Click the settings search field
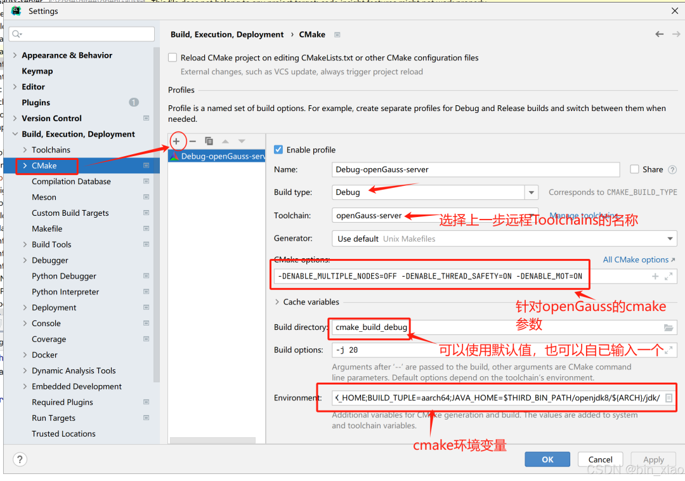 point(82,34)
